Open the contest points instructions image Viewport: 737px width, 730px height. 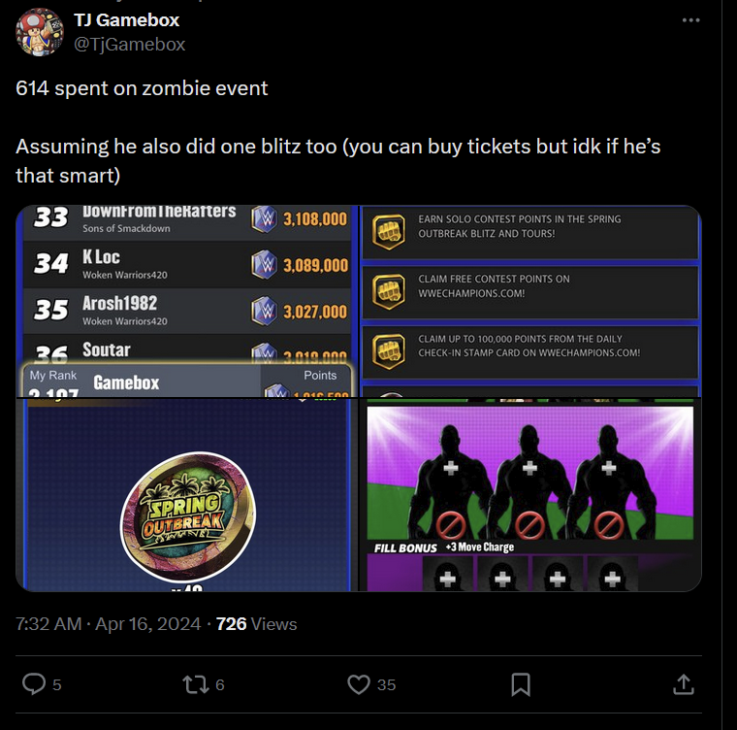pos(530,301)
